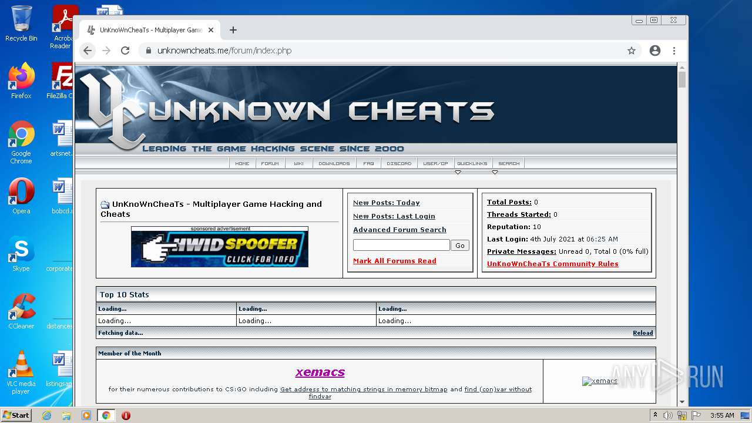The width and height of the screenshot is (752, 423).
Task: Click the Opera taskbar icon
Action: point(126,415)
